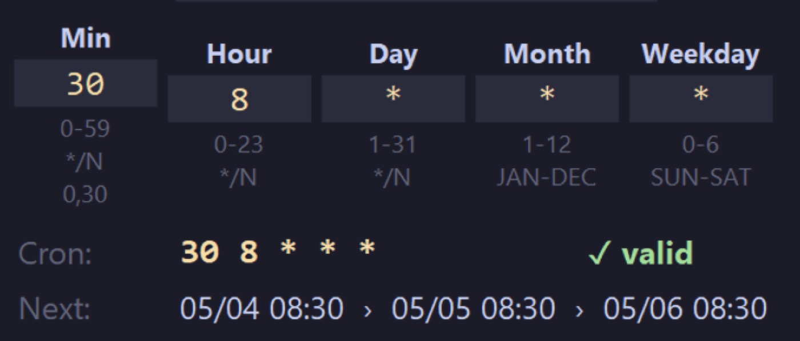
Task: Click next run time 05/06 08:30
Action: click(x=685, y=308)
